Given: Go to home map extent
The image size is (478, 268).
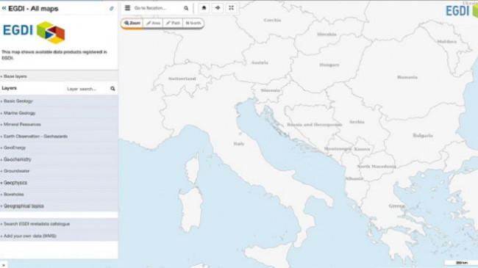Looking at the screenshot, I should [x=204, y=8].
